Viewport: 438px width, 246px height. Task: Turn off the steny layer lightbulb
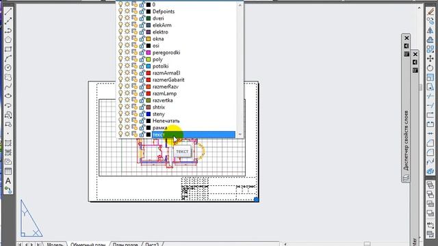(120, 114)
